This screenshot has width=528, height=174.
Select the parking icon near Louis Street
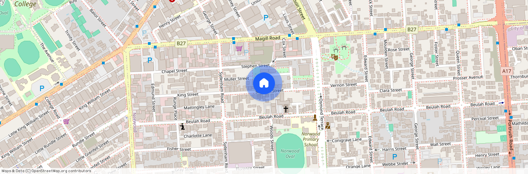pyautogui.click(x=266, y=18)
